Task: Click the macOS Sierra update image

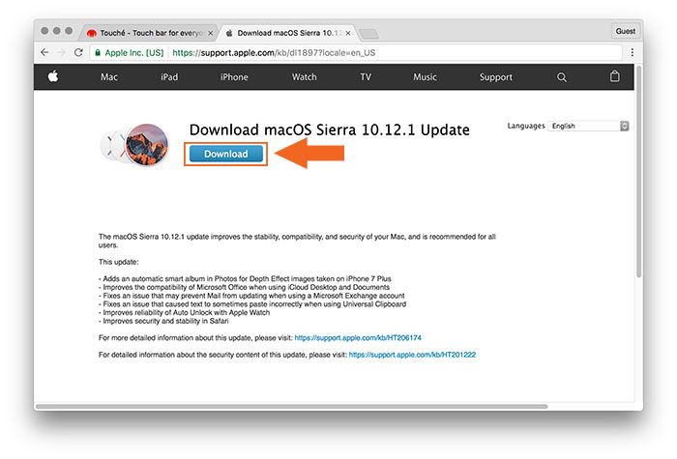Action: pos(135,145)
